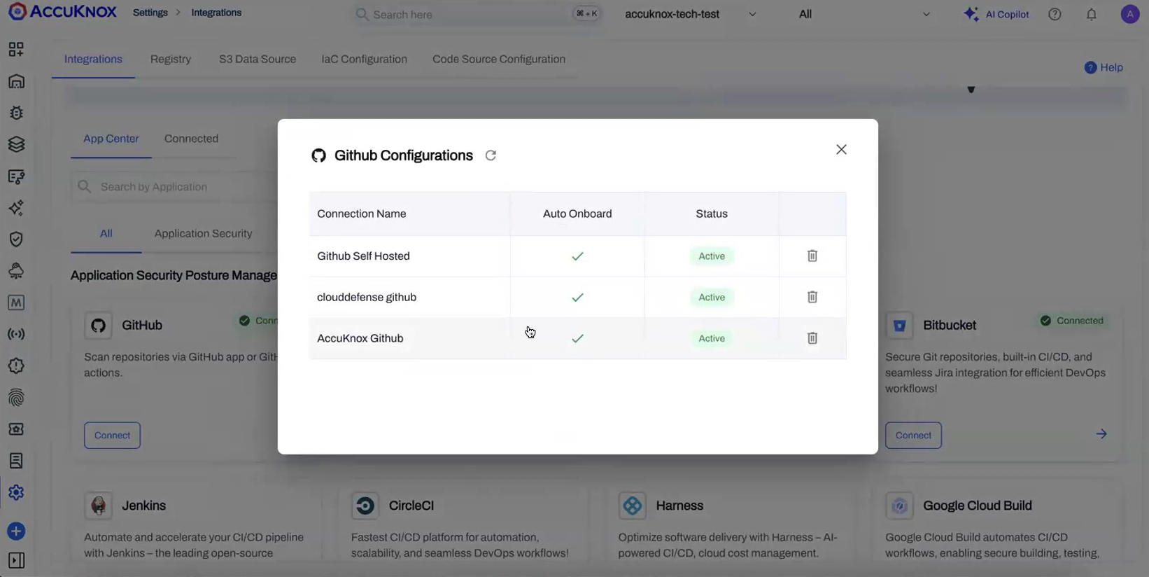This screenshot has width=1149, height=577.
Task: Delete the AccuKnox Github connection
Action: (812, 338)
